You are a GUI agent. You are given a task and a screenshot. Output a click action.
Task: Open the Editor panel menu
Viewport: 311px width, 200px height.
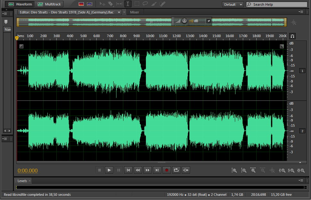click(x=301, y=12)
